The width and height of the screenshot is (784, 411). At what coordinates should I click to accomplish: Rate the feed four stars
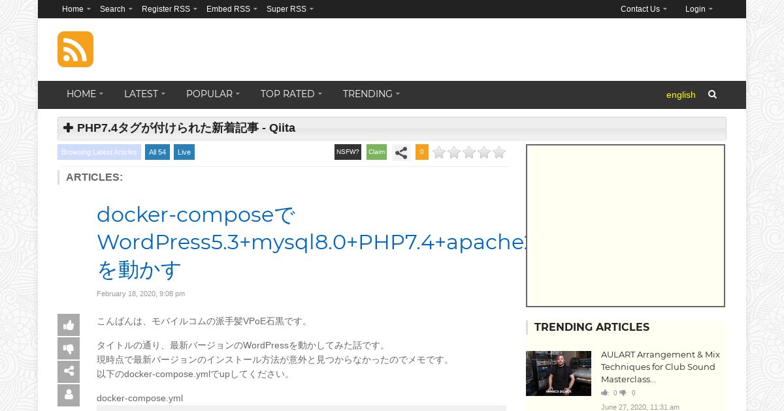click(x=484, y=153)
